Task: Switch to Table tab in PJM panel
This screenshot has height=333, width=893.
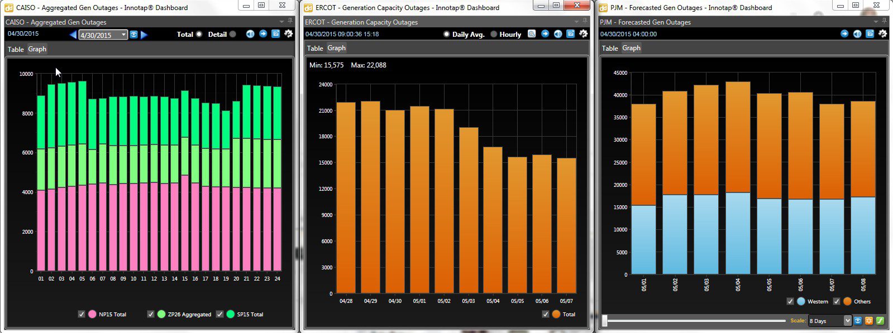Action: click(610, 48)
